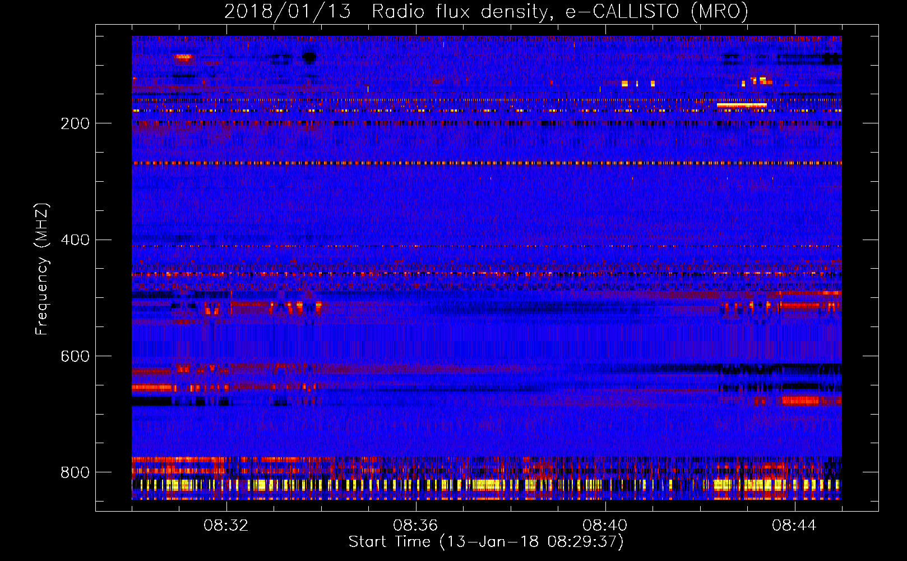
Task: Click the 08:36 time tick label
Action: (x=415, y=526)
